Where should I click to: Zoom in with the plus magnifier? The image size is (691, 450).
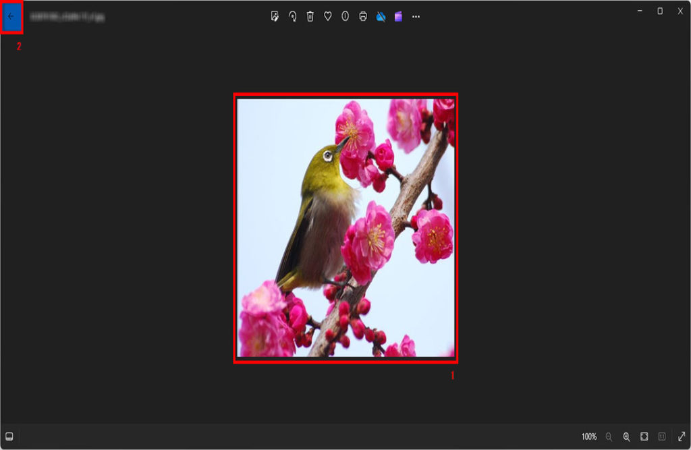[626, 437]
